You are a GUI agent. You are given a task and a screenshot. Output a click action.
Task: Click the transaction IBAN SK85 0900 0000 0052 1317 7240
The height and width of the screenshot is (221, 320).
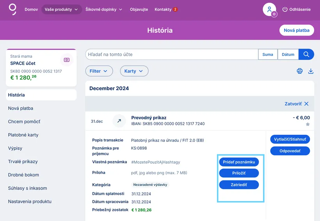[168, 124]
